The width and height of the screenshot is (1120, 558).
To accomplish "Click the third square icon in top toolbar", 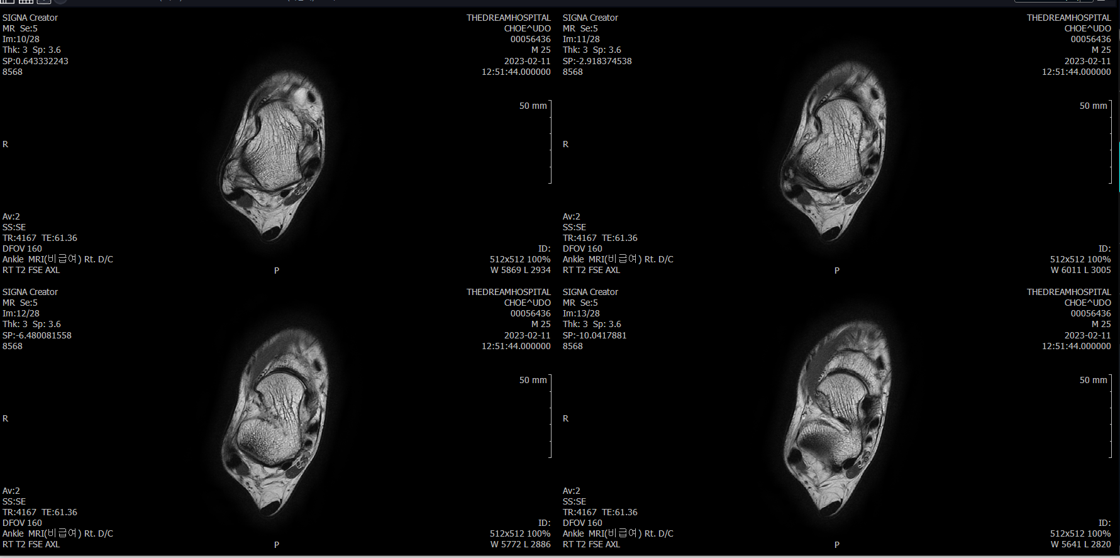I will click(x=43, y=2).
